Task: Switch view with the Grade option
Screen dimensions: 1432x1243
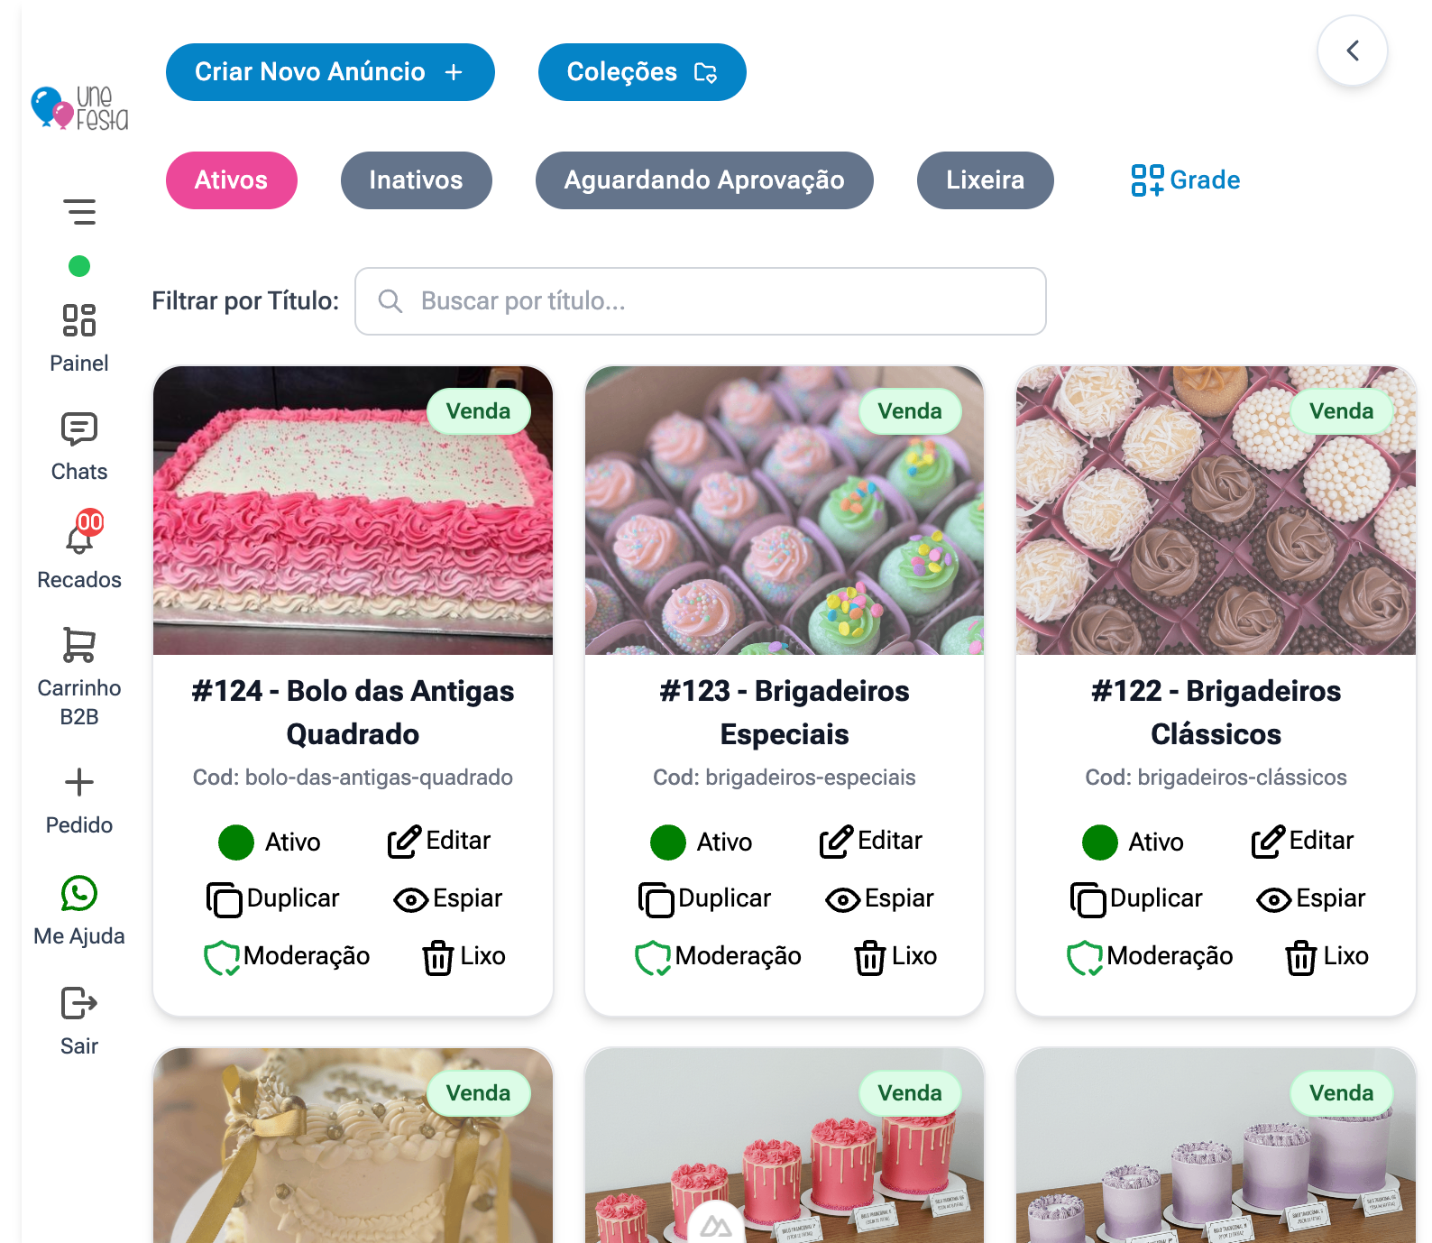Action: point(1185,180)
